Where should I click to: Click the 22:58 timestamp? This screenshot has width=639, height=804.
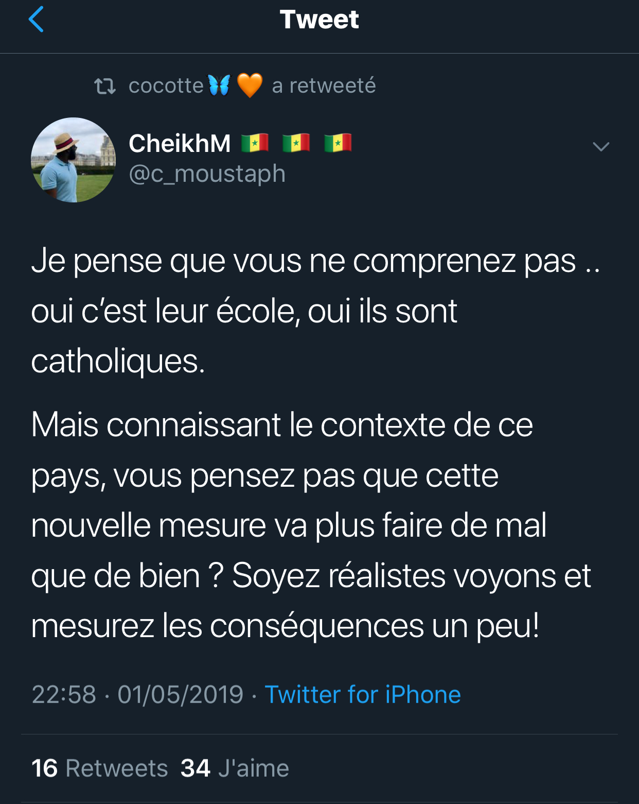64,694
